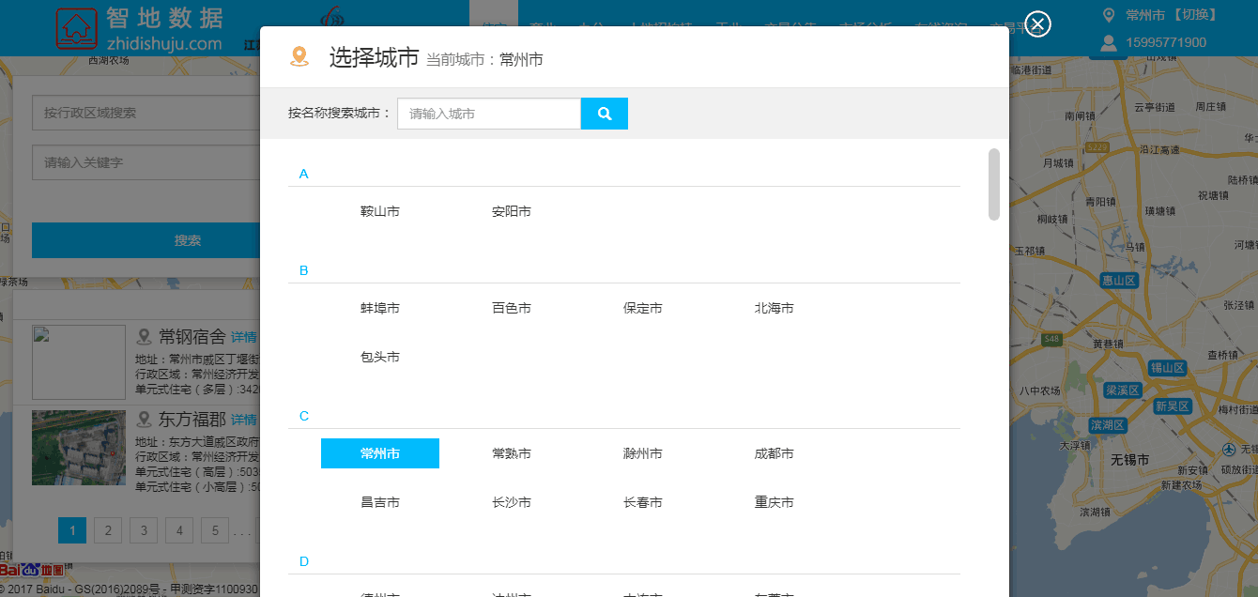Go to page 3 of results
This screenshot has height=597, width=1258.
click(144, 530)
